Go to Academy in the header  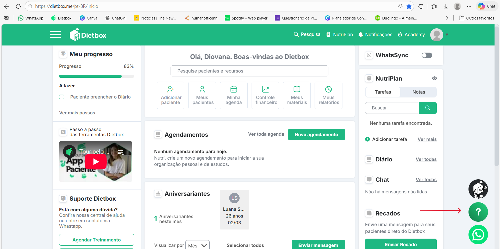click(411, 35)
